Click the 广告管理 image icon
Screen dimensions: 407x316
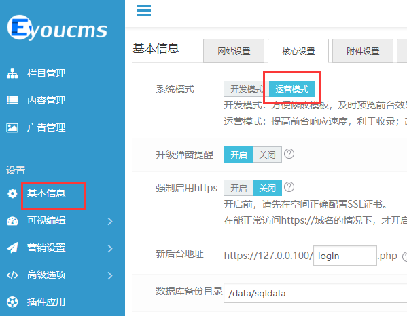tap(12, 127)
